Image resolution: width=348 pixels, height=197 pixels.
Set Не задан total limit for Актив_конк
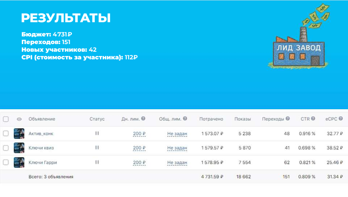tap(177, 134)
